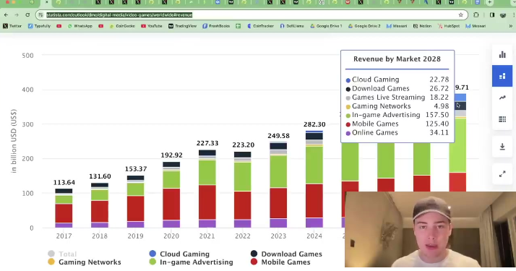Toggle In-game Advertising series in legend
The height and width of the screenshot is (271, 516).
191,262
